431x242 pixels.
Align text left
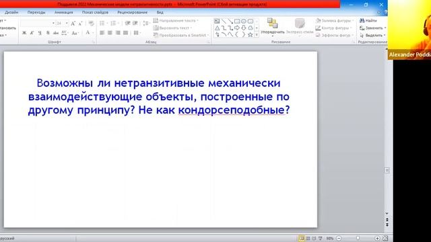pyautogui.click(x=102, y=33)
